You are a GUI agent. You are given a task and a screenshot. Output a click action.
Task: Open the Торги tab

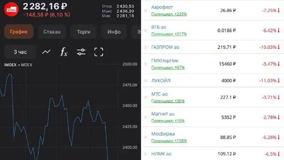tap(84, 32)
